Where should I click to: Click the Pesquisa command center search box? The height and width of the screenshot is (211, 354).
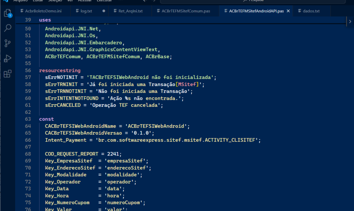253,1
